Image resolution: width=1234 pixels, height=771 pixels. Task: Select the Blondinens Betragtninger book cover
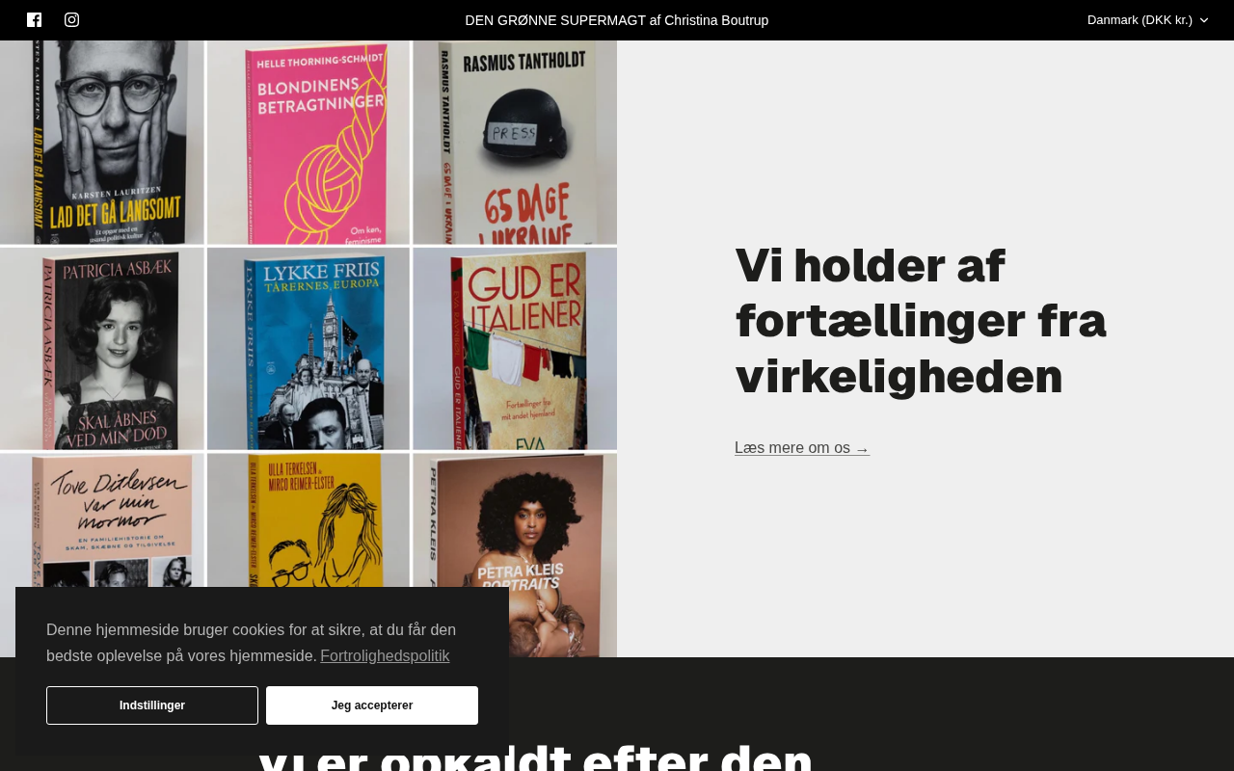308,143
